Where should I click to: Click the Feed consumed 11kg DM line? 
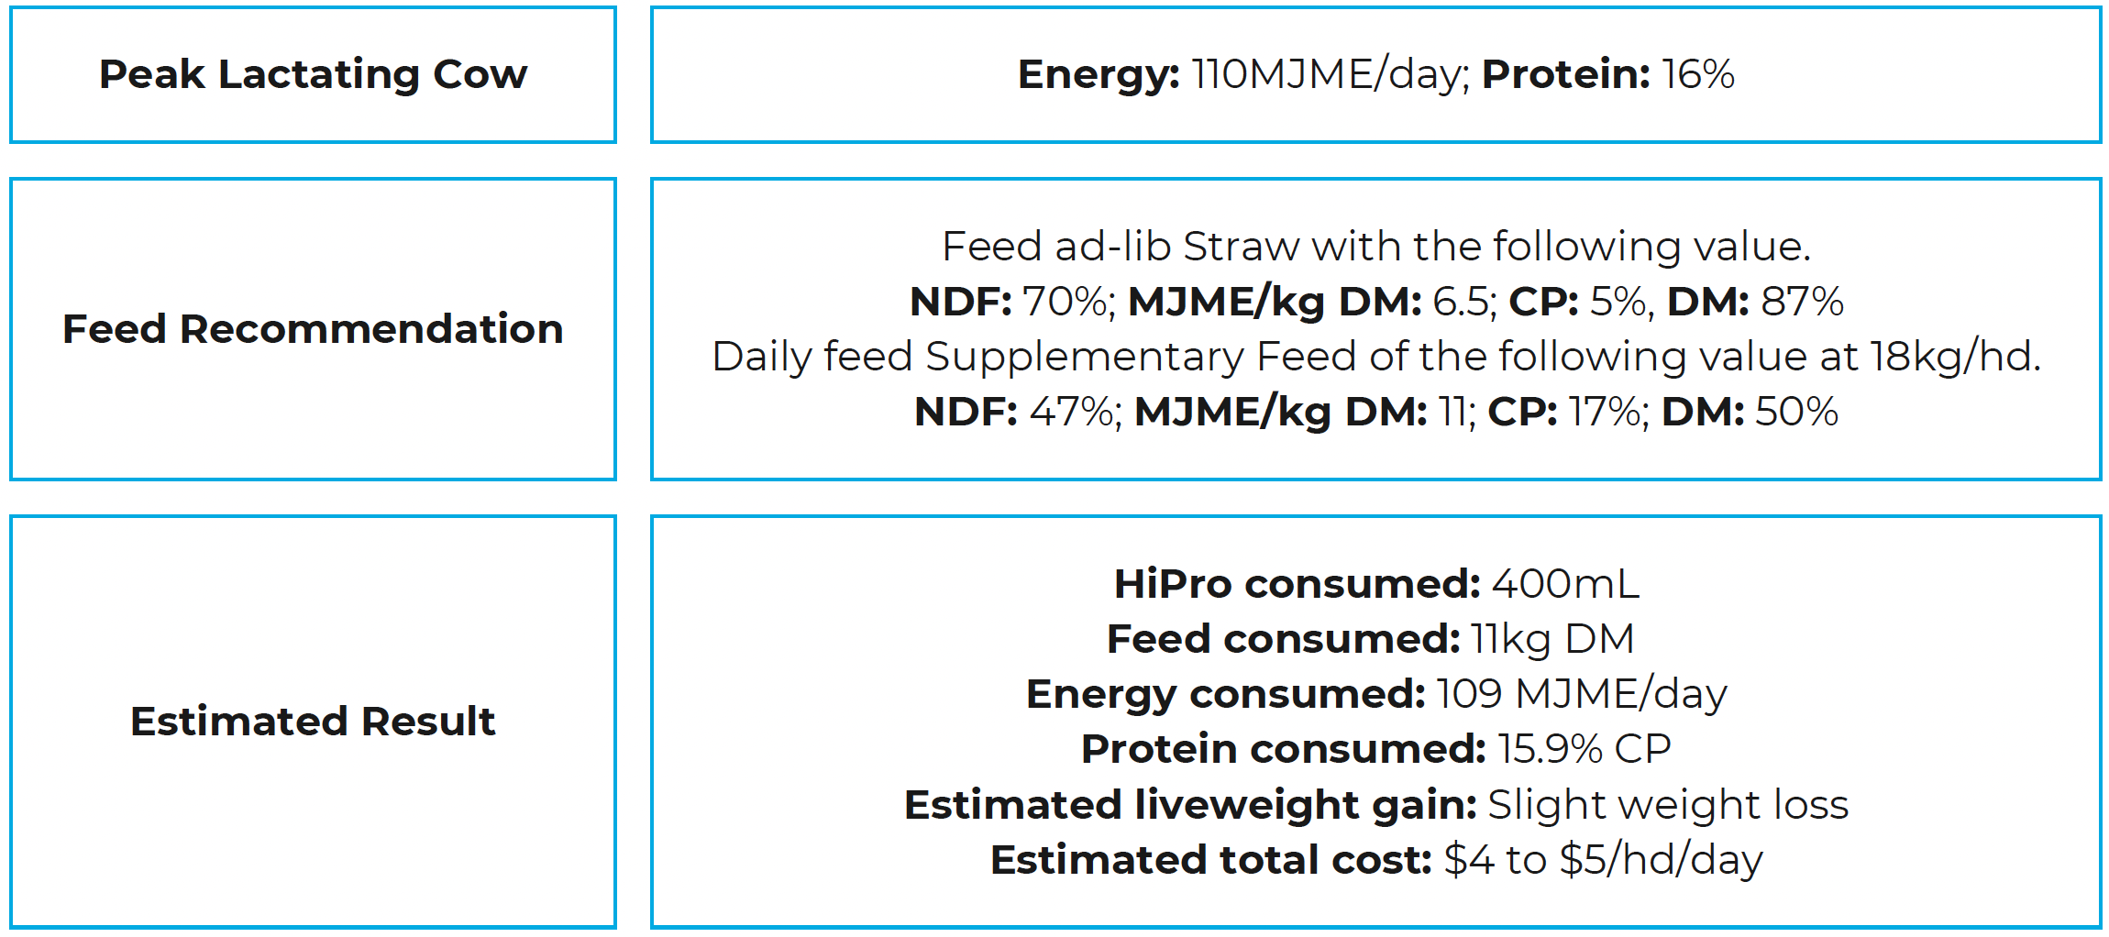[x=1370, y=638]
